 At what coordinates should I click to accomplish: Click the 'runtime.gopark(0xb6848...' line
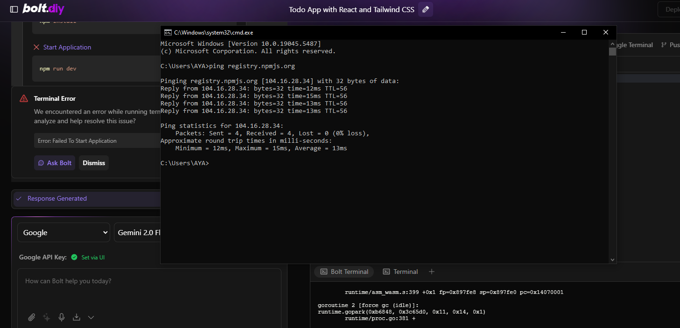(x=401, y=312)
